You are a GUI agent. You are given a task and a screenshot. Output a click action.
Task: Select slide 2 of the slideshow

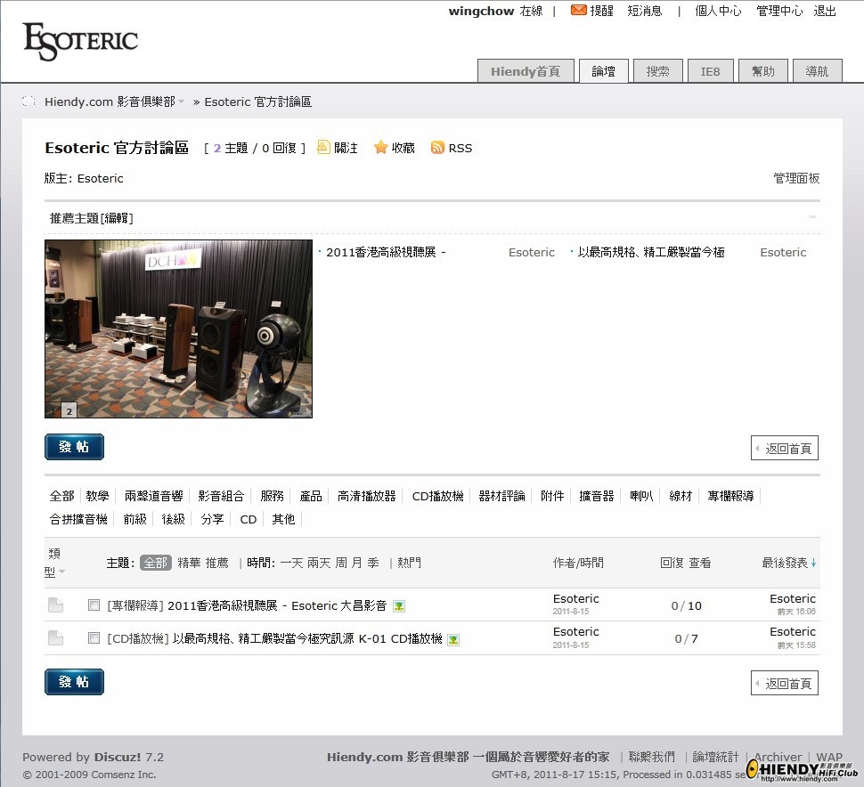(69, 410)
